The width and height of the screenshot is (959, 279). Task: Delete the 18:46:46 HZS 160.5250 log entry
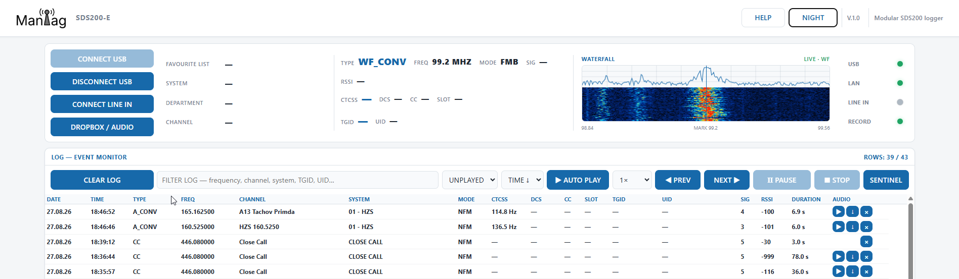click(x=866, y=227)
